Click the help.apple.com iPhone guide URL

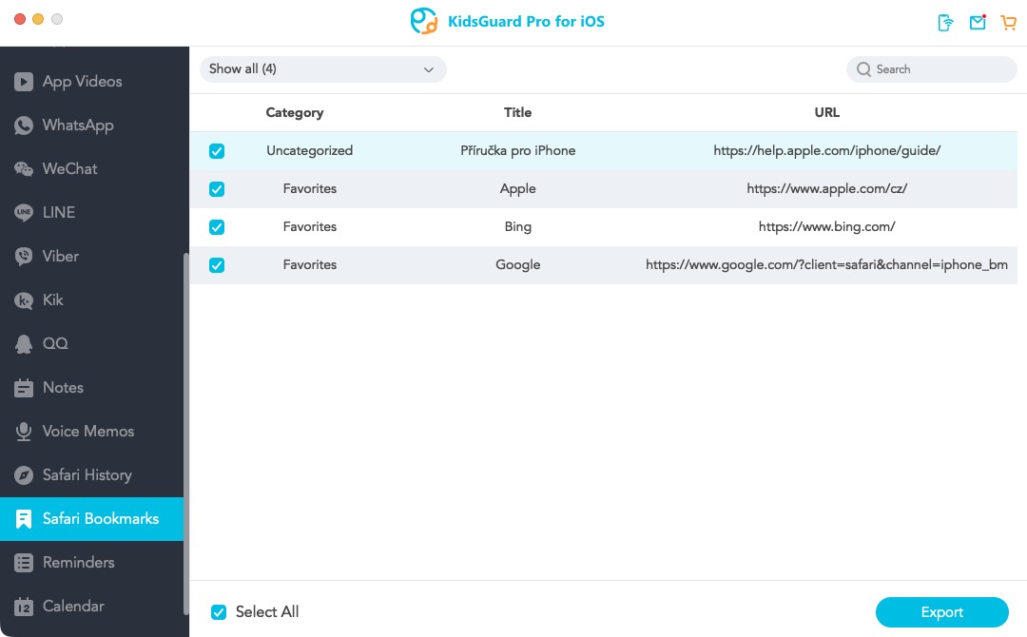point(826,150)
